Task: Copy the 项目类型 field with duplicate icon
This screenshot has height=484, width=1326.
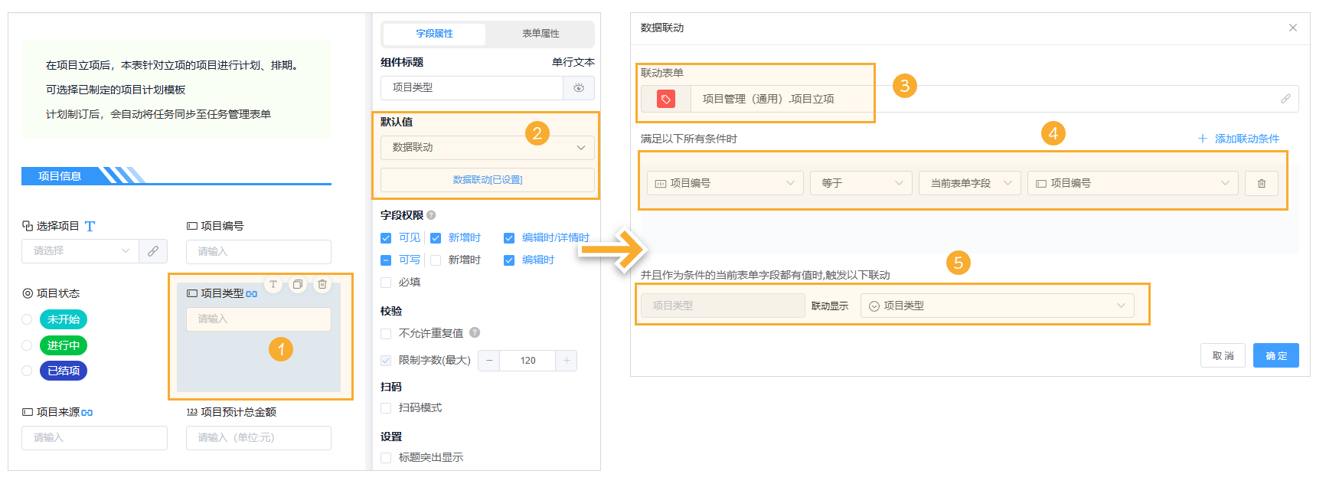Action: tap(298, 284)
